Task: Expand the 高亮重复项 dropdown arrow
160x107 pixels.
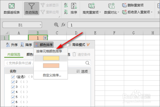Action: (100, 12)
